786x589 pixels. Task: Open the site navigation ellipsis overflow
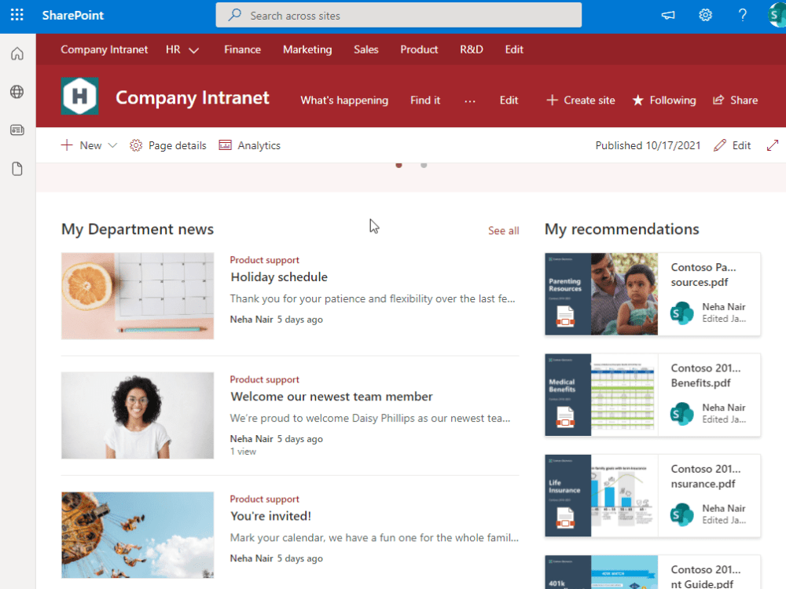click(470, 101)
